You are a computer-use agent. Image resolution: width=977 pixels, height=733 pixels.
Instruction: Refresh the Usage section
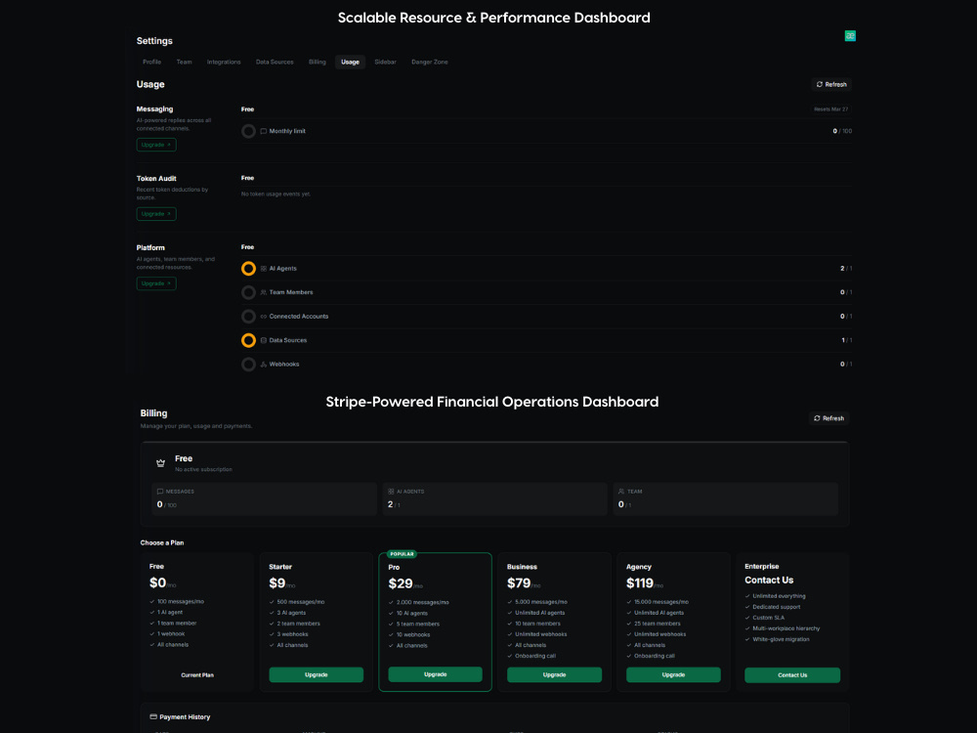point(831,84)
